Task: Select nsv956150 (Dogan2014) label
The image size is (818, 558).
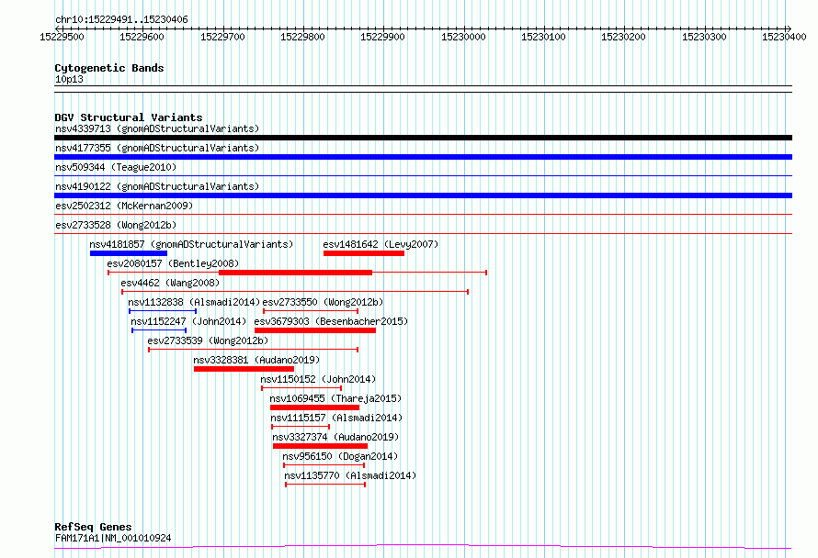Action: pos(340,456)
